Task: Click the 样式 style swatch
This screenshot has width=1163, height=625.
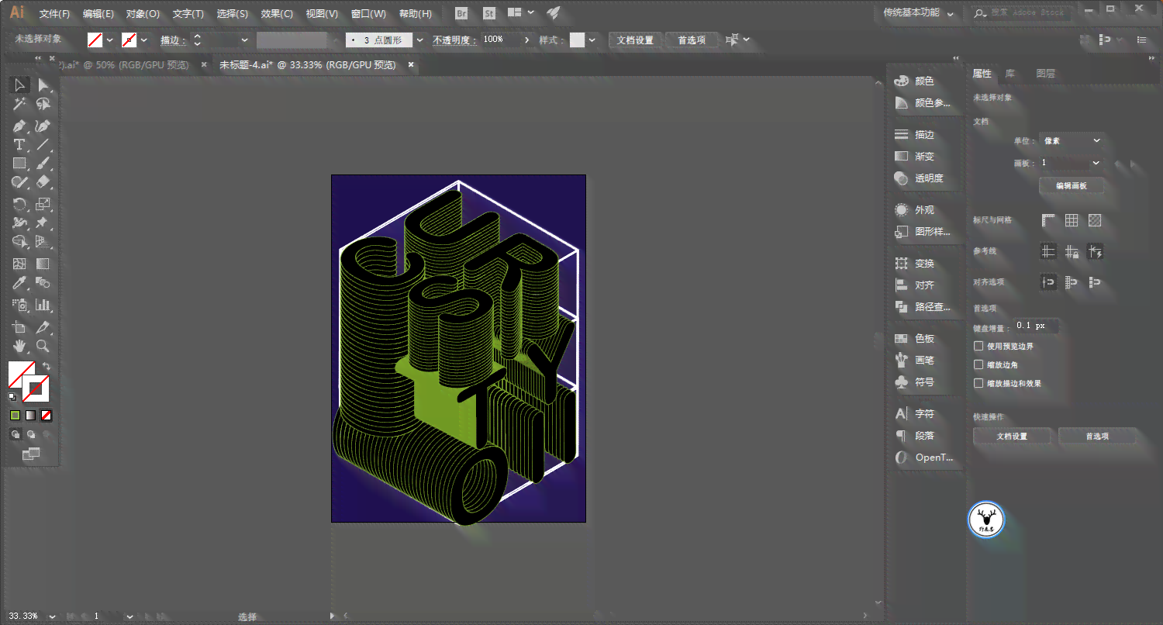Action: [x=577, y=40]
